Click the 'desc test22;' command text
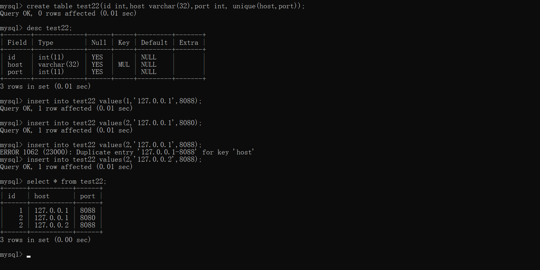Viewport: 540px width, 270px height. 49,28
